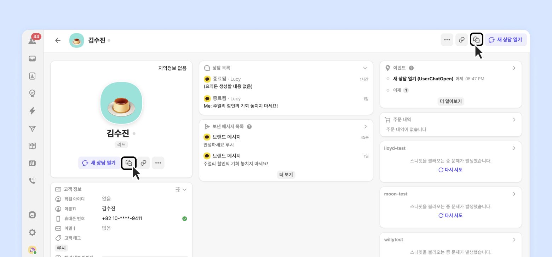Click the large pudding profile picture

(121, 103)
